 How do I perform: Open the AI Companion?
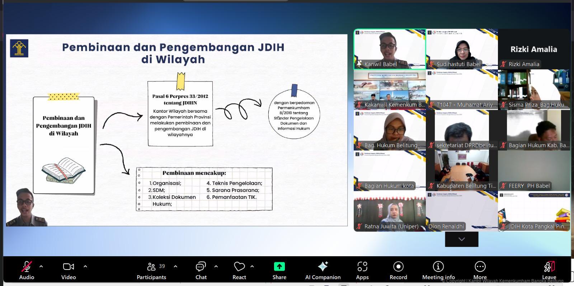pyautogui.click(x=323, y=270)
